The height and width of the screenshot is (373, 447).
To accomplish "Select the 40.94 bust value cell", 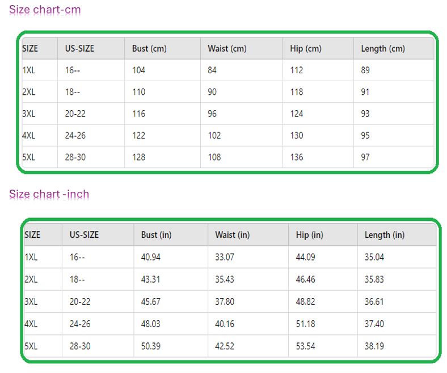I will (x=151, y=257).
